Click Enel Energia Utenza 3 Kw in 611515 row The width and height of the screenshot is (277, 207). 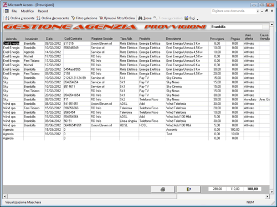click(x=187, y=44)
